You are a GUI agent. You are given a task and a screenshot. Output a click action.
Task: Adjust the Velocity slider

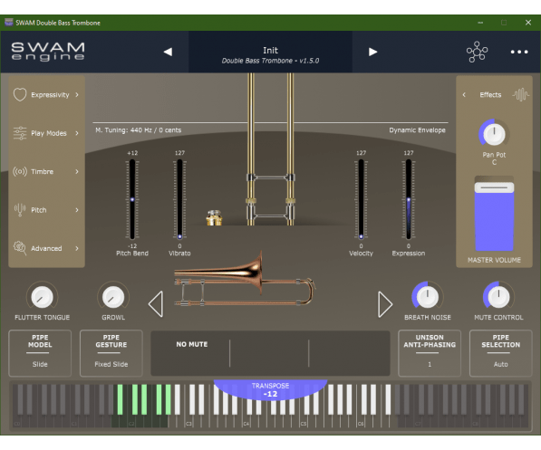pos(361,199)
